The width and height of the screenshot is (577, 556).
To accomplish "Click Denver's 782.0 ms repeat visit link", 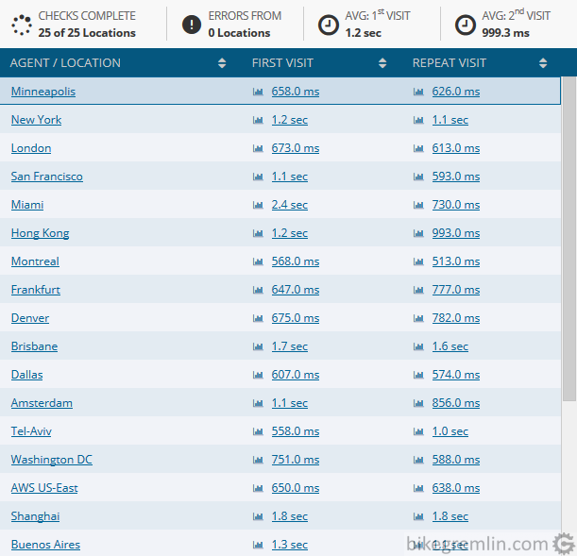I will coord(456,318).
